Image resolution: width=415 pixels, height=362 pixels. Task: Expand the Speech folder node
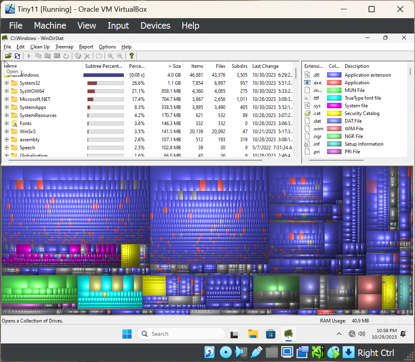pos(6,148)
